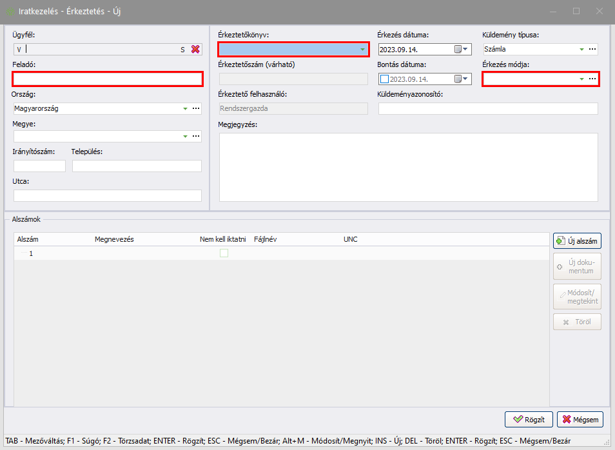Image resolution: width=615 pixels, height=450 pixels.
Task: Click into the Feladó input field
Action: click(108, 79)
